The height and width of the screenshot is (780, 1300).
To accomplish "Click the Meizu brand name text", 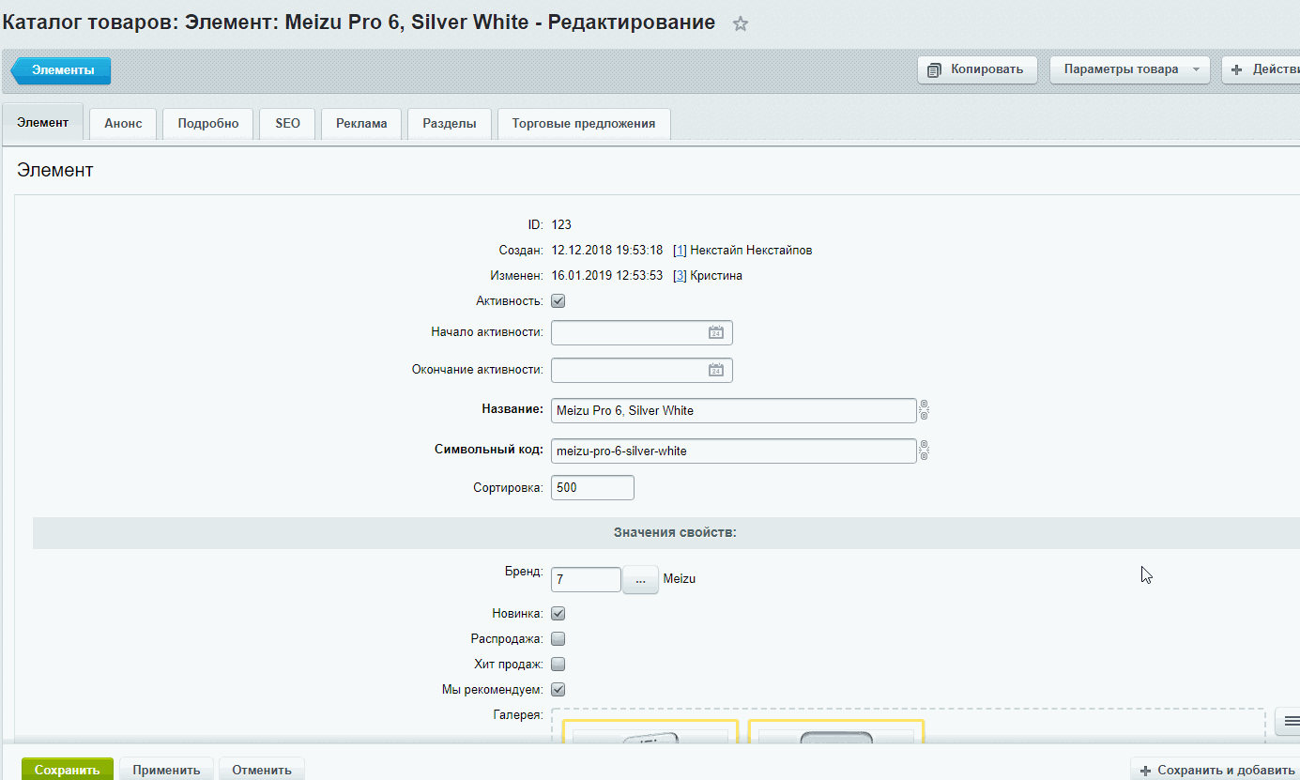I will click(x=680, y=579).
